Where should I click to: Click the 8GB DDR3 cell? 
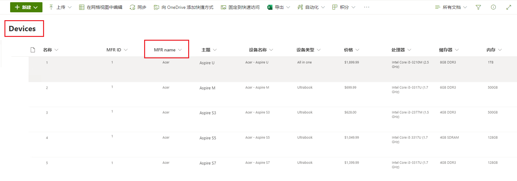448,62
